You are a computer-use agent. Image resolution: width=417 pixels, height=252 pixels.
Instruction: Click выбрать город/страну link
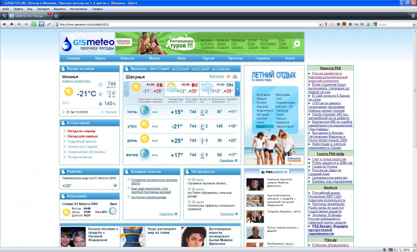coord(76,81)
